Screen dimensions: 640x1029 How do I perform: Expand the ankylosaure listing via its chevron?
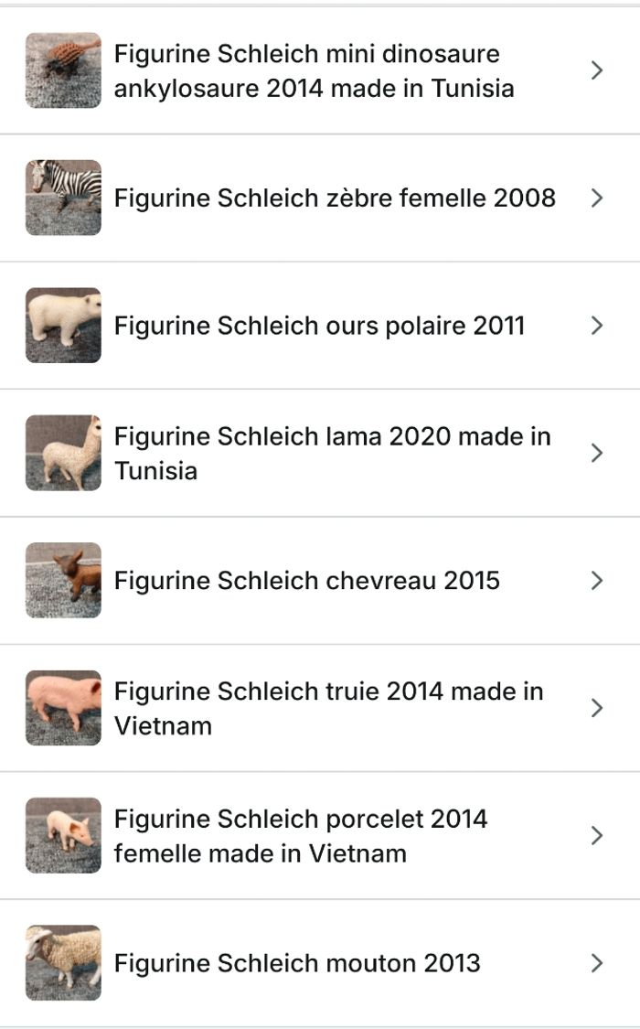click(597, 70)
